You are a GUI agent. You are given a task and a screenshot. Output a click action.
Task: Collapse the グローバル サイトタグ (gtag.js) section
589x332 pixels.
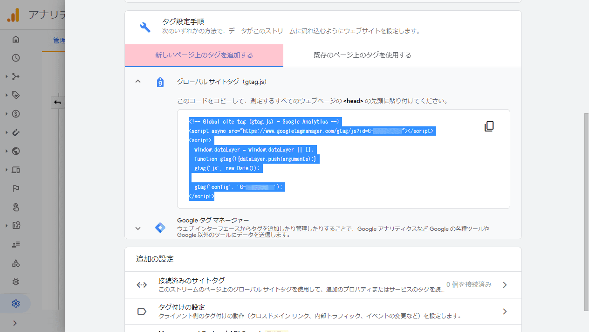click(x=137, y=82)
